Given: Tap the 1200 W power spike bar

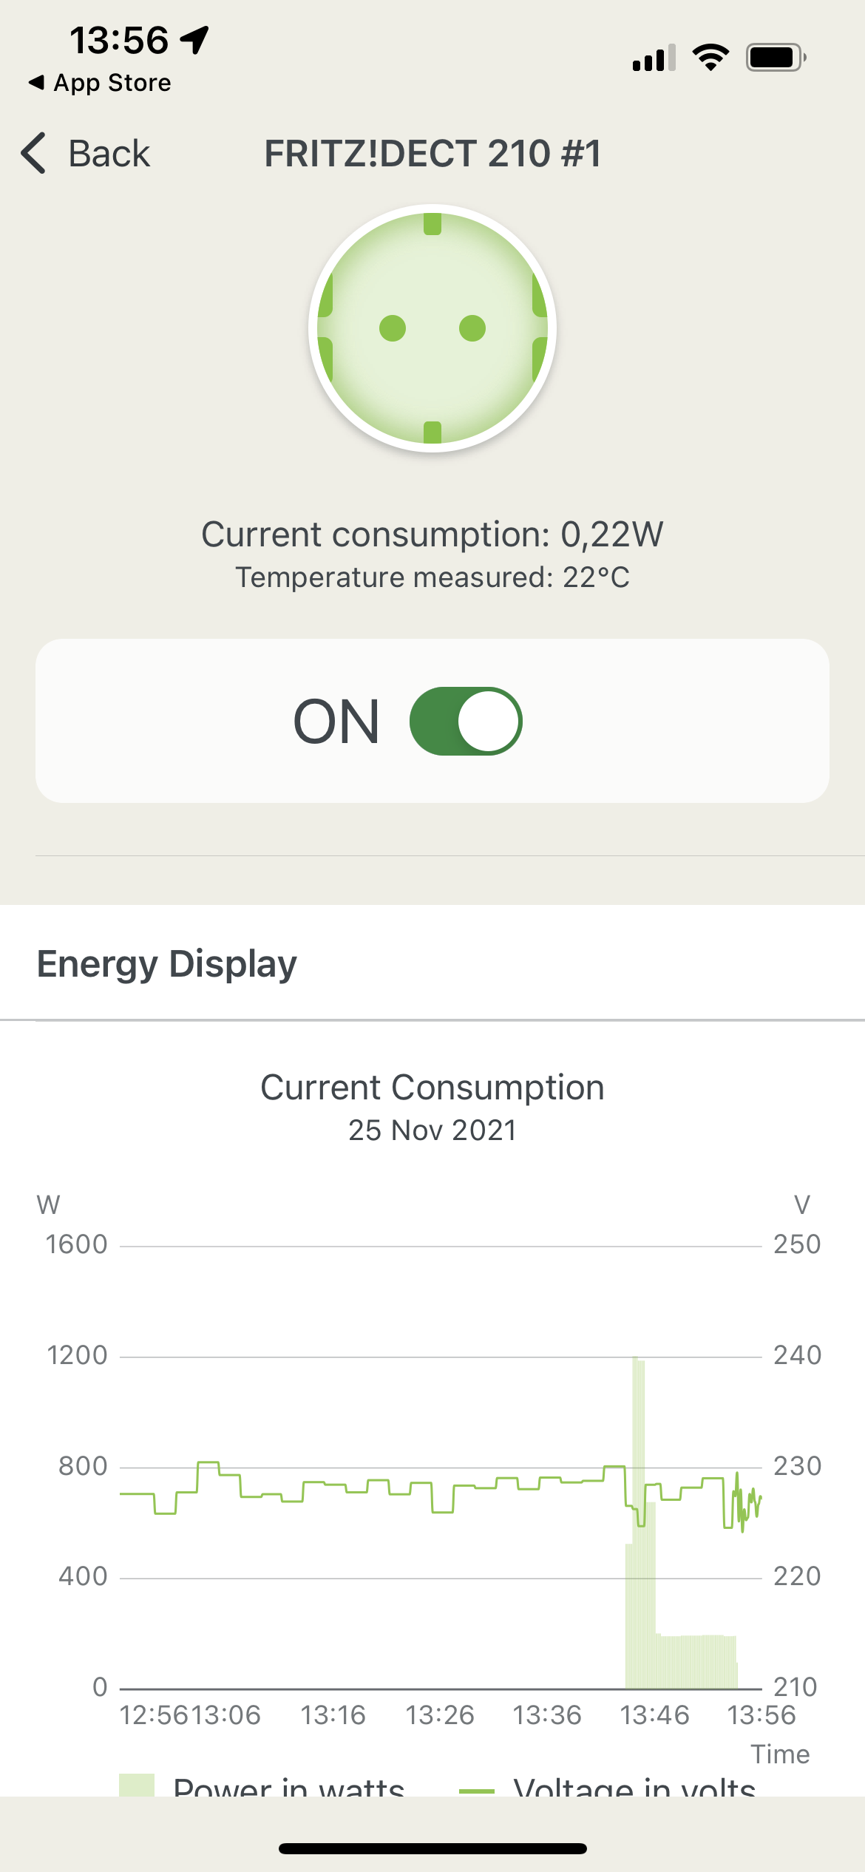Looking at the screenshot, I should pos(638,1442).
